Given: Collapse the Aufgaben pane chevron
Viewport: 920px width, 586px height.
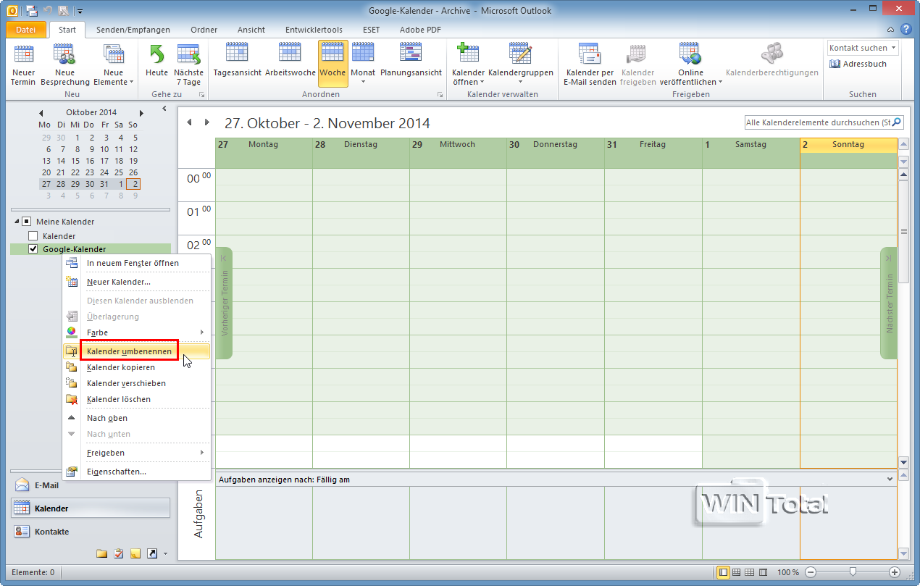Looking at the screenshot, I should click(x=890, y=480).
